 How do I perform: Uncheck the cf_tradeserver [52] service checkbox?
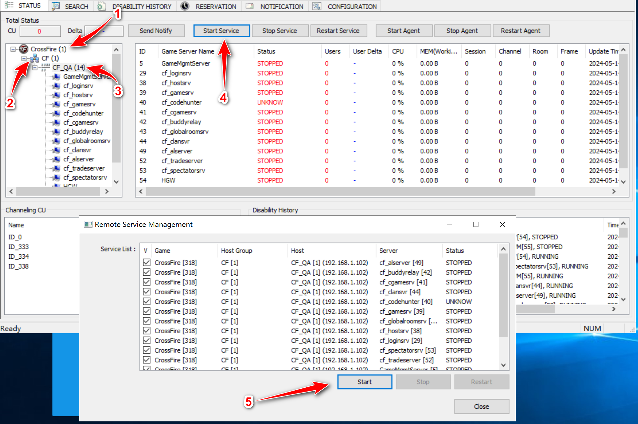tap(147, 360)
